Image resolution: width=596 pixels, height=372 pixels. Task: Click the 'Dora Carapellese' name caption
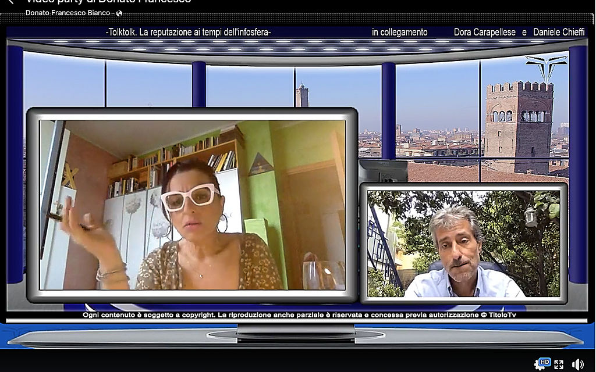click(485, 33)
